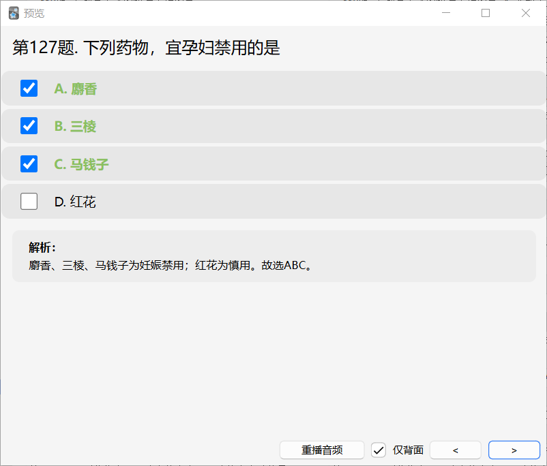Uncheck the option C 马钱子 checkbox

29,164
